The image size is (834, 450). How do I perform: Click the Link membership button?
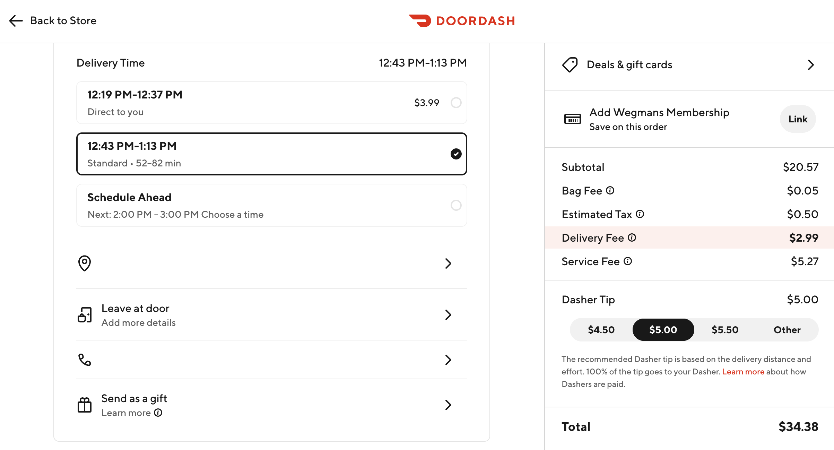(x=798, y=119)
